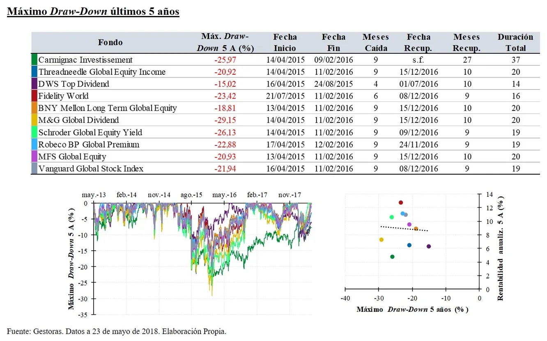The height and width of the screenshot is (341, 547).
Task: Click the dark red dot at top of scatter plot
Action: pos(401,203)
